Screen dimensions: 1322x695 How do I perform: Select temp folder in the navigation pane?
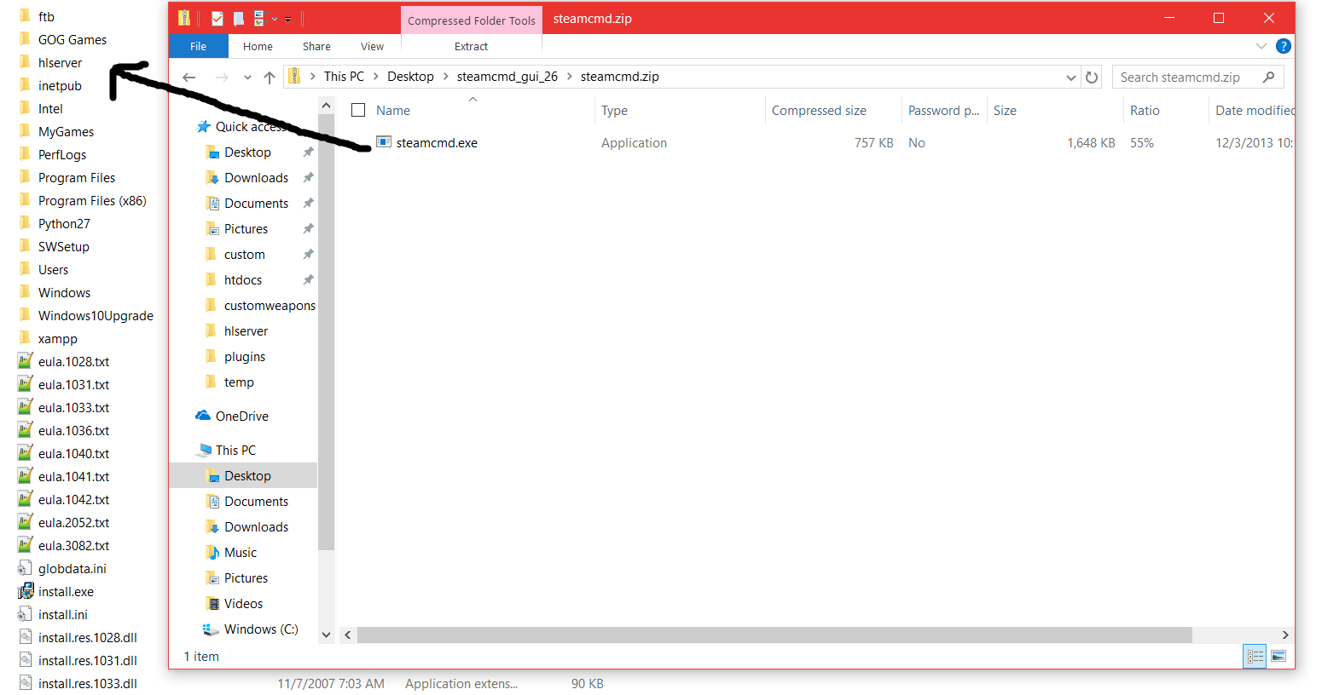[239, 382]
